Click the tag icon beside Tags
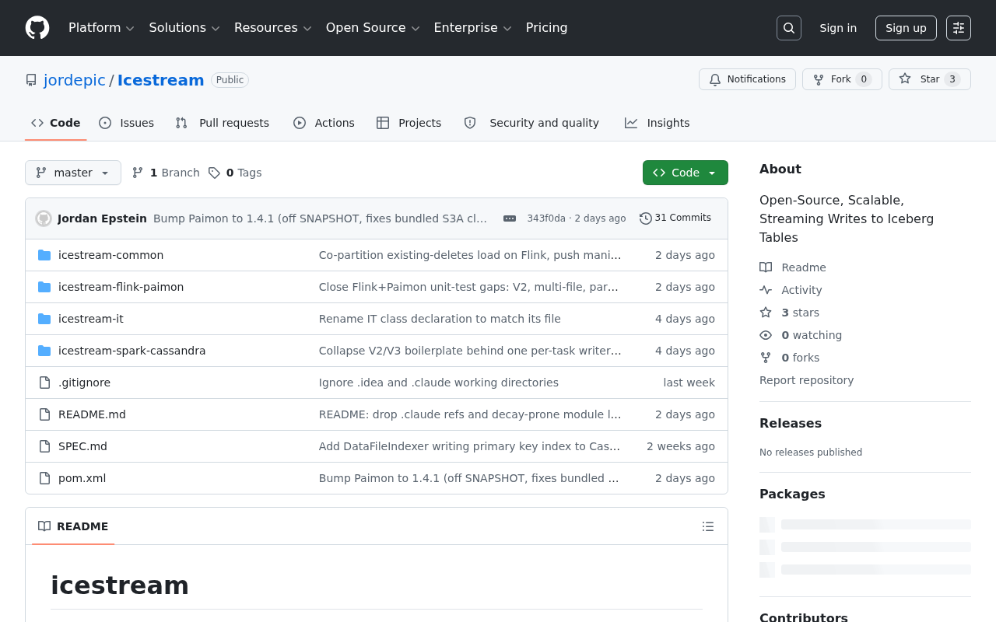The height and width of the screenshot is (622, 996). [214, 173]
